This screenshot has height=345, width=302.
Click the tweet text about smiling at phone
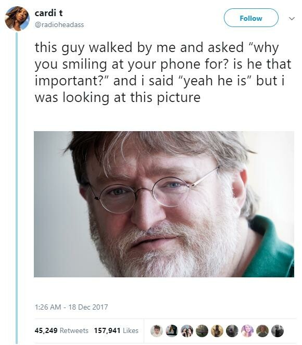coord(163,72)
